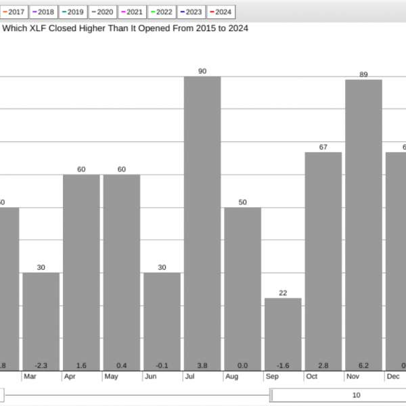
Task: Click the August bar showing 50
Action: coord(243,289)
